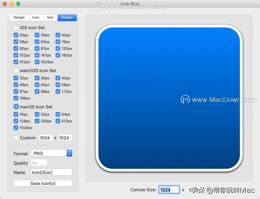Click the Save Icon(s) button
This screenshot has height=199, width=260.
(43, 184)
